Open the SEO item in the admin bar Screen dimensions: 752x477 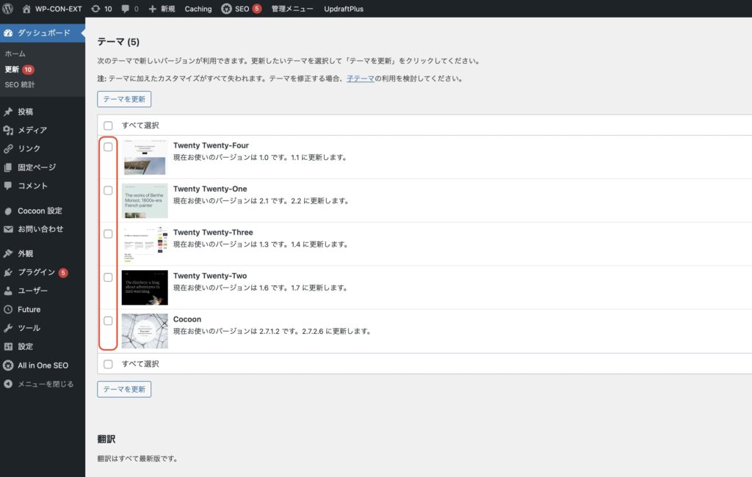241,9
